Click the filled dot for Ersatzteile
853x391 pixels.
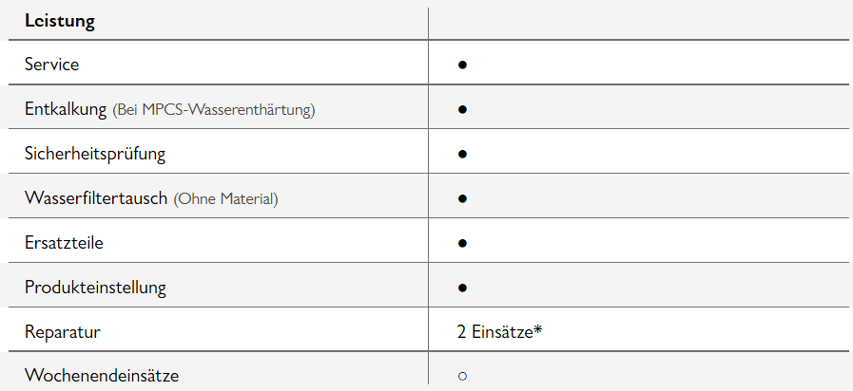(x=462, y=243)
